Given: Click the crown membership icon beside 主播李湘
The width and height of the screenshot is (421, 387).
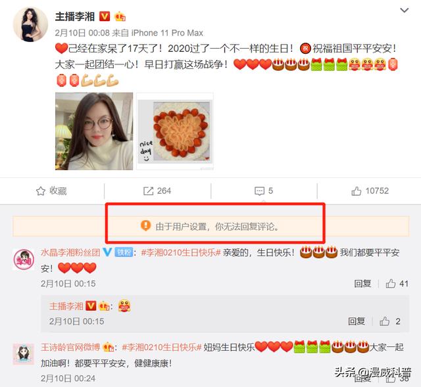Looking at the screenshot, I should (x=120, y=16).
